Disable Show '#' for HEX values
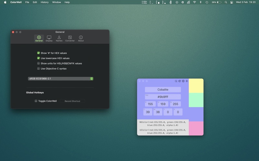Viewport: 259px width, 161px height. pos(39,53)
